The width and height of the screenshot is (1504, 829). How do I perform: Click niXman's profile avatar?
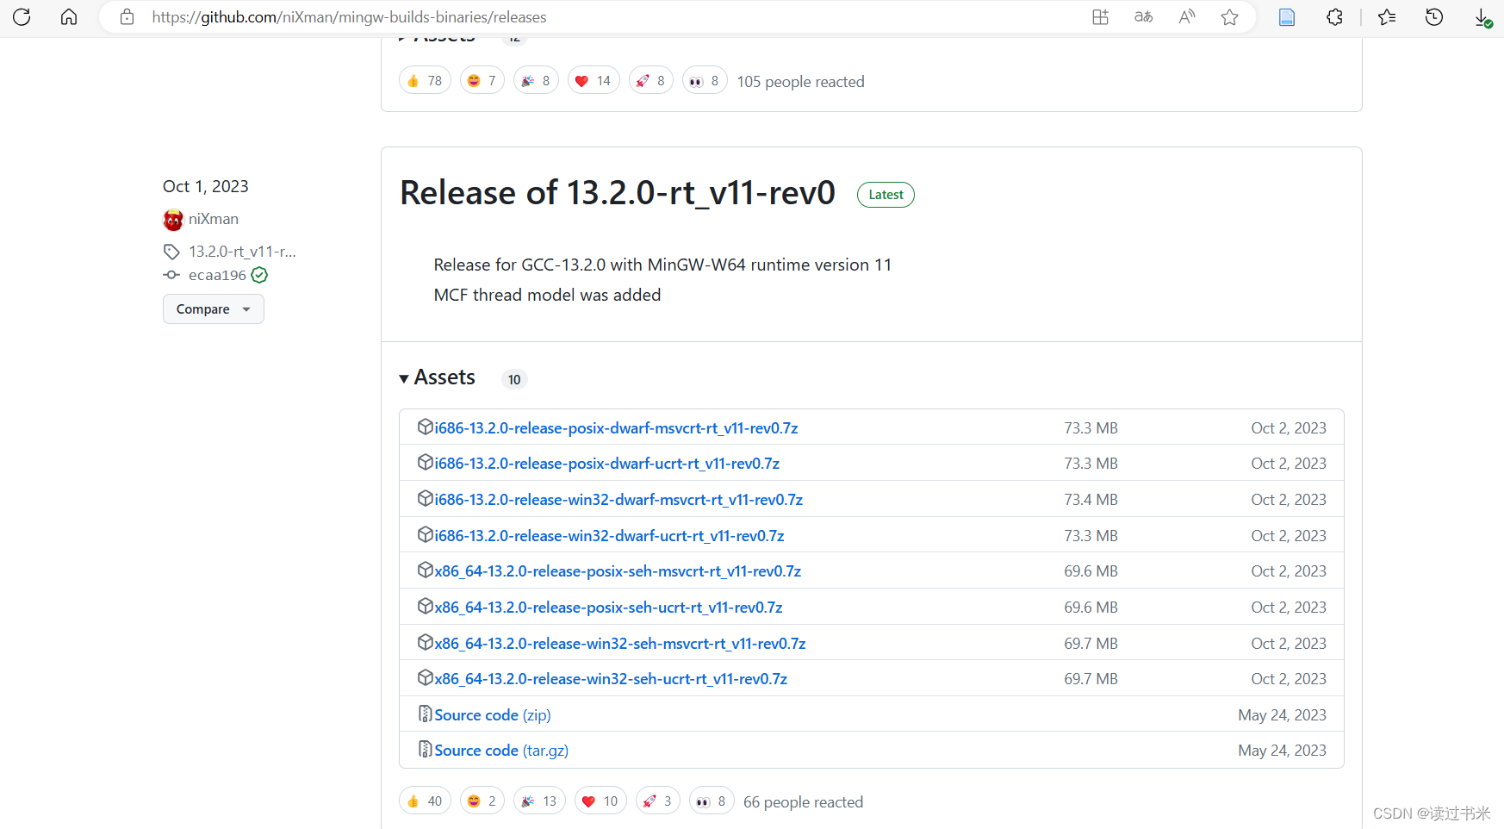[x=172, y=220]
